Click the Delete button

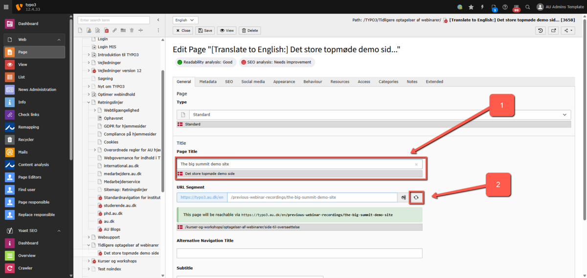click(249, 30)
